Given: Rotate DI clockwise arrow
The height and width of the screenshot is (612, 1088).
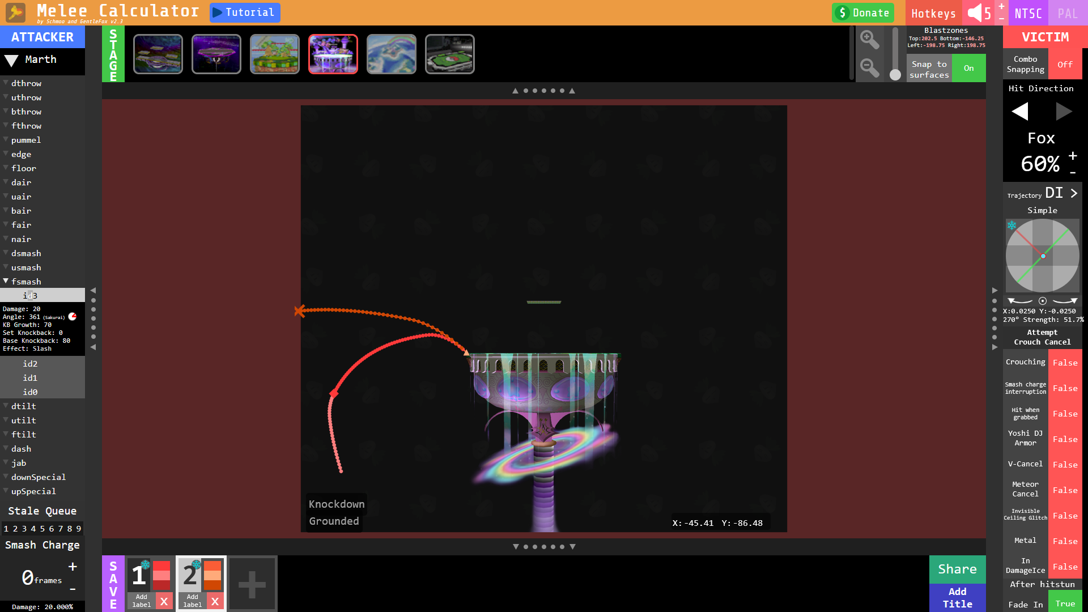Looking at the screenshot, I should (1065, 301).
